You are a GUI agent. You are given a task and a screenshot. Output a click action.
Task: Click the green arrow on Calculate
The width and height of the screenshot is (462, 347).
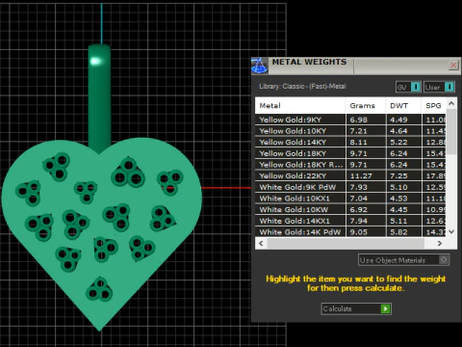point(385,308)
